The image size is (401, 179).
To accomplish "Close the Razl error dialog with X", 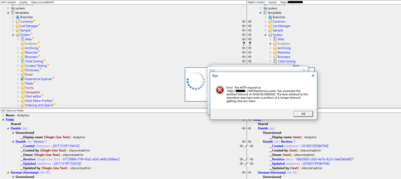I will click(312, 76).
